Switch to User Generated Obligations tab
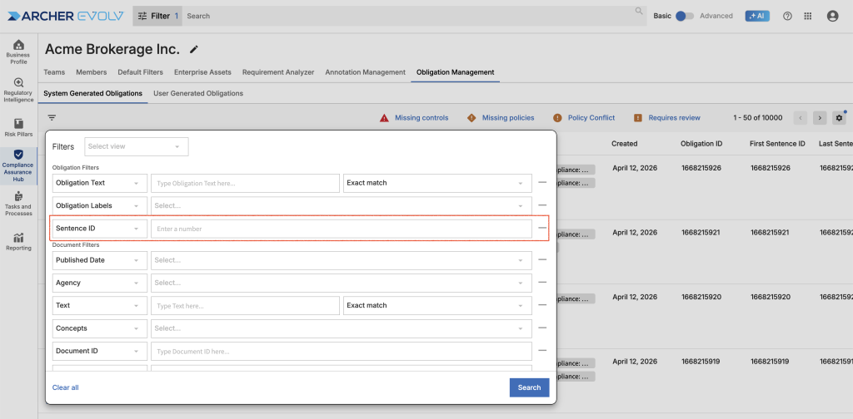Image resolution: width=853 pixels, height=419 pixels. pyautogui.click(x=198, y=93)
